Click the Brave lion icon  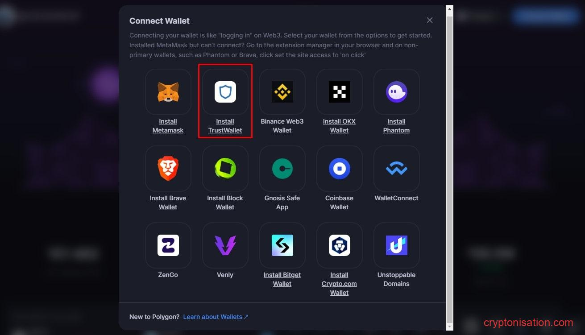(168, 169)
